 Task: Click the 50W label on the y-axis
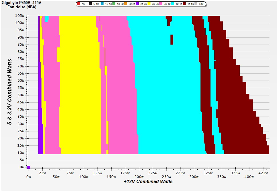[x=20, y=95]
